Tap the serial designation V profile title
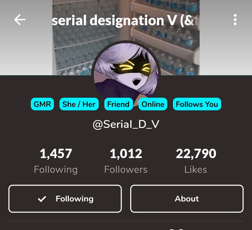The image size is (252, 230). (125, 20)
